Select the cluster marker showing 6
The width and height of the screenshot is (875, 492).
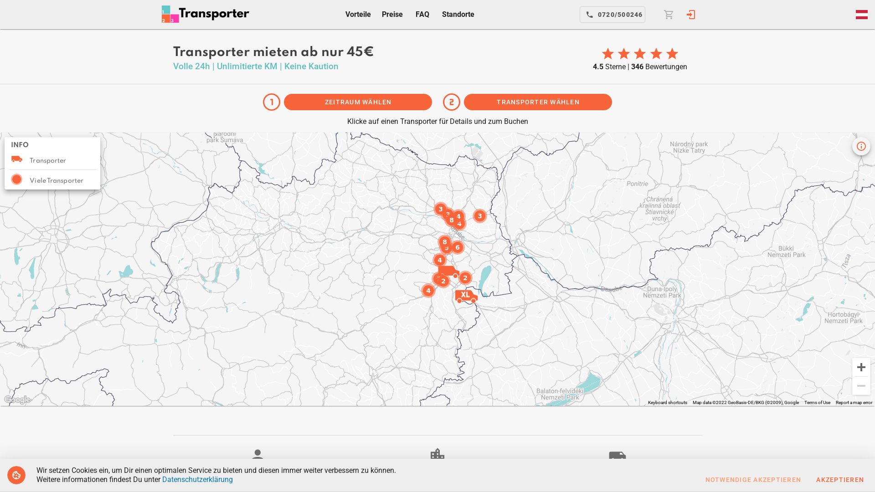point(458,247)
